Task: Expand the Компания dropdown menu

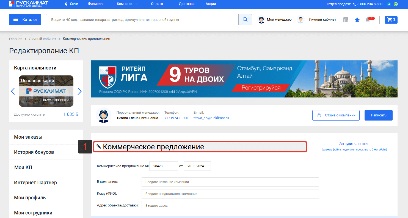Action: tap(127, 4)
